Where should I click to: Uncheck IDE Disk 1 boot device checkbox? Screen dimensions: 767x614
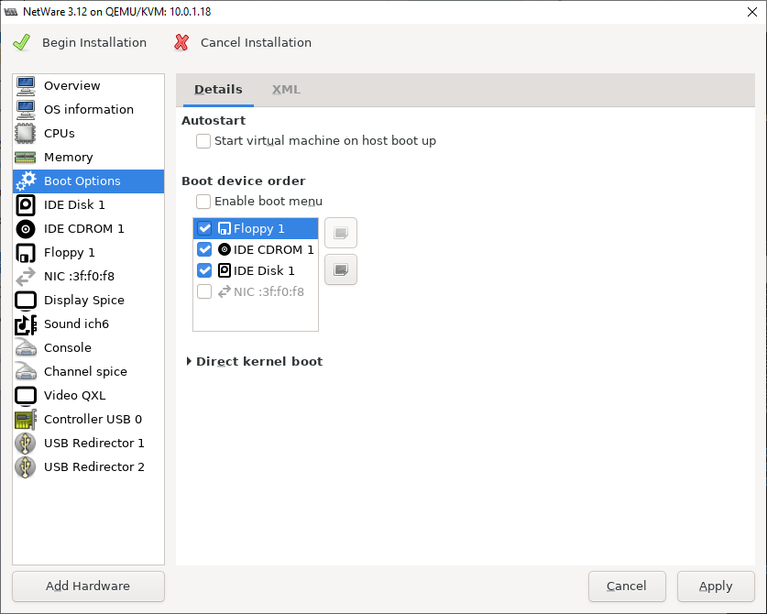204,270
